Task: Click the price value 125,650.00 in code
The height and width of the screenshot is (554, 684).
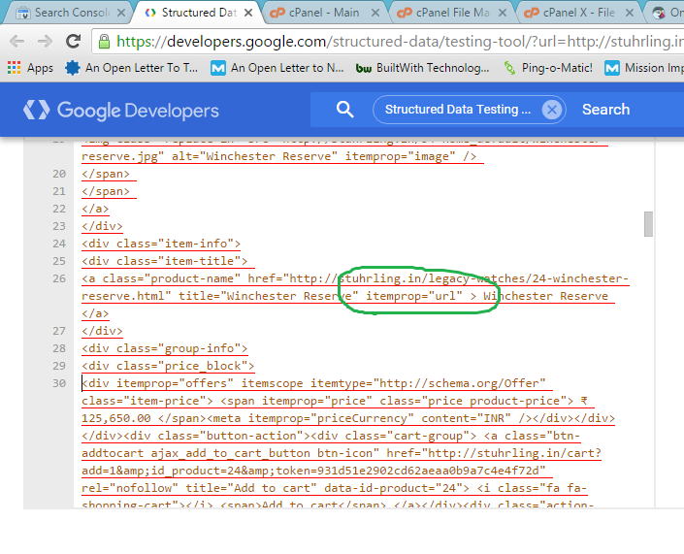Action: coord(116,418)
